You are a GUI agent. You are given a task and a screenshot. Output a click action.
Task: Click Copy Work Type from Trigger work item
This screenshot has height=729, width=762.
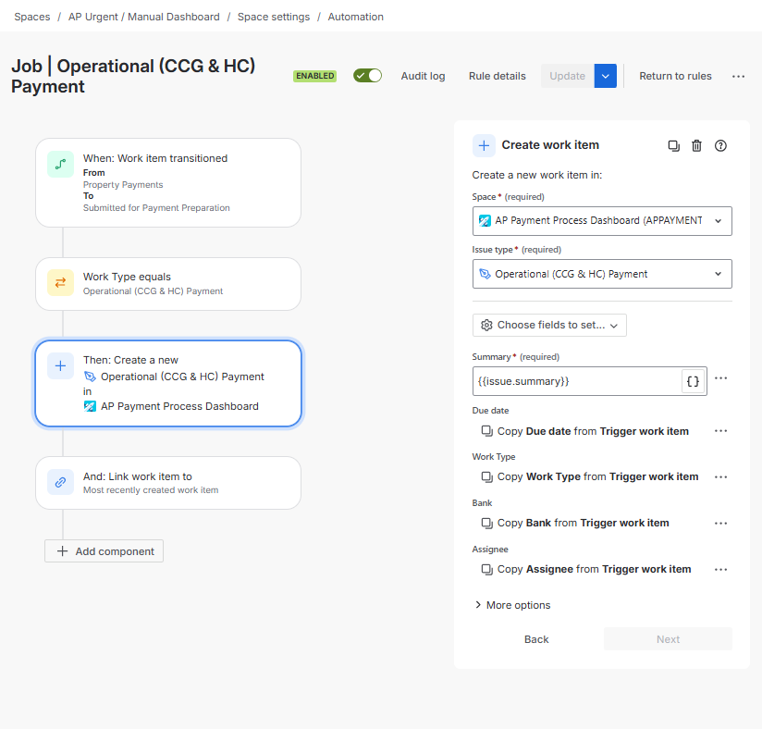597,476
